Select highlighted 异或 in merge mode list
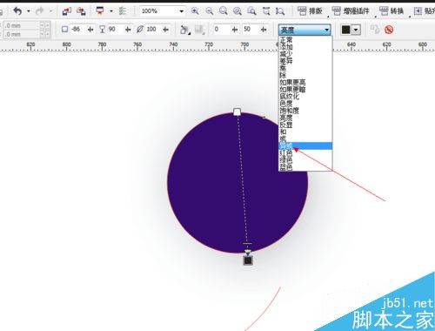This screenshot has width=435, height=331. 305,145
